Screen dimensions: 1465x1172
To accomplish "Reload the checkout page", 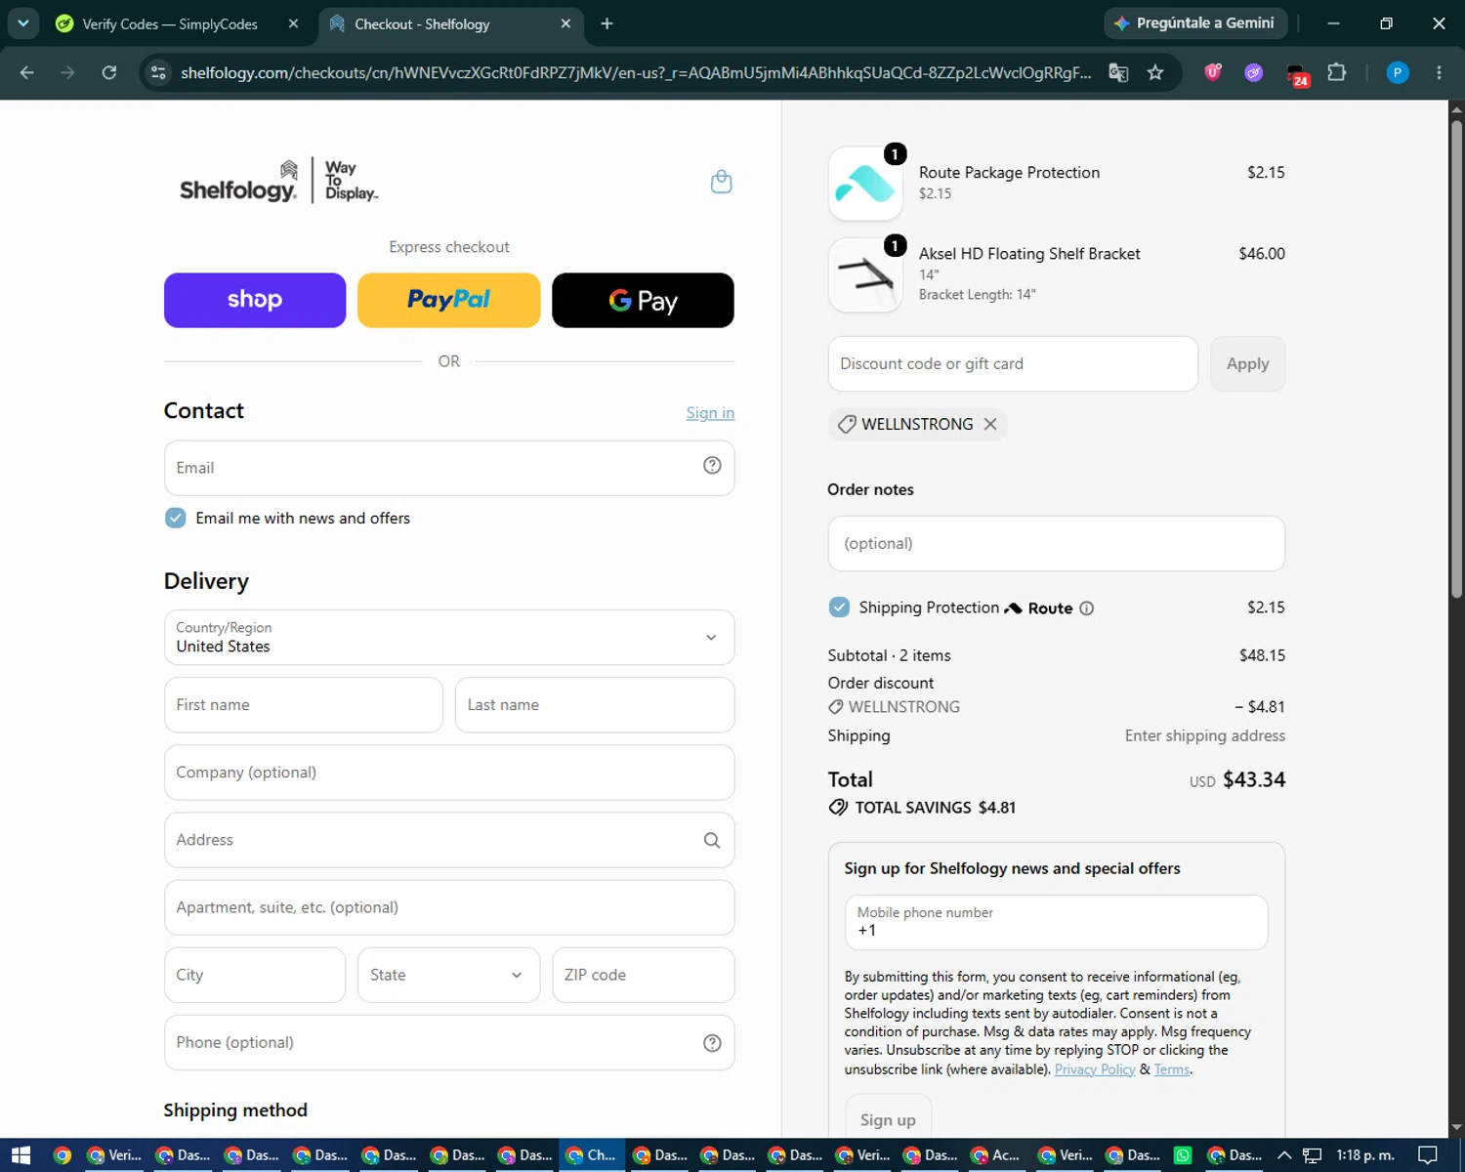I will [x=109, y=72].
